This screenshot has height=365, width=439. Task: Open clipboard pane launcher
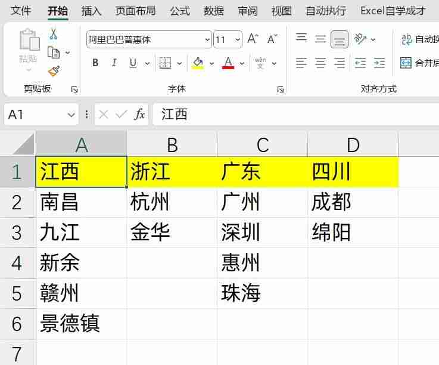[74, 89]
